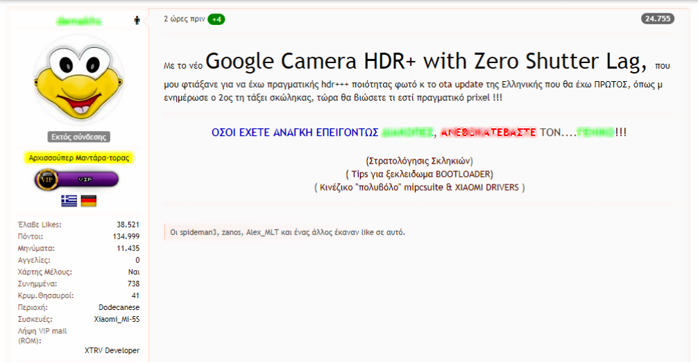Screen dimensions: 698x362
Task: Click the green +4 likes badge
Action: tap(216, 19)
